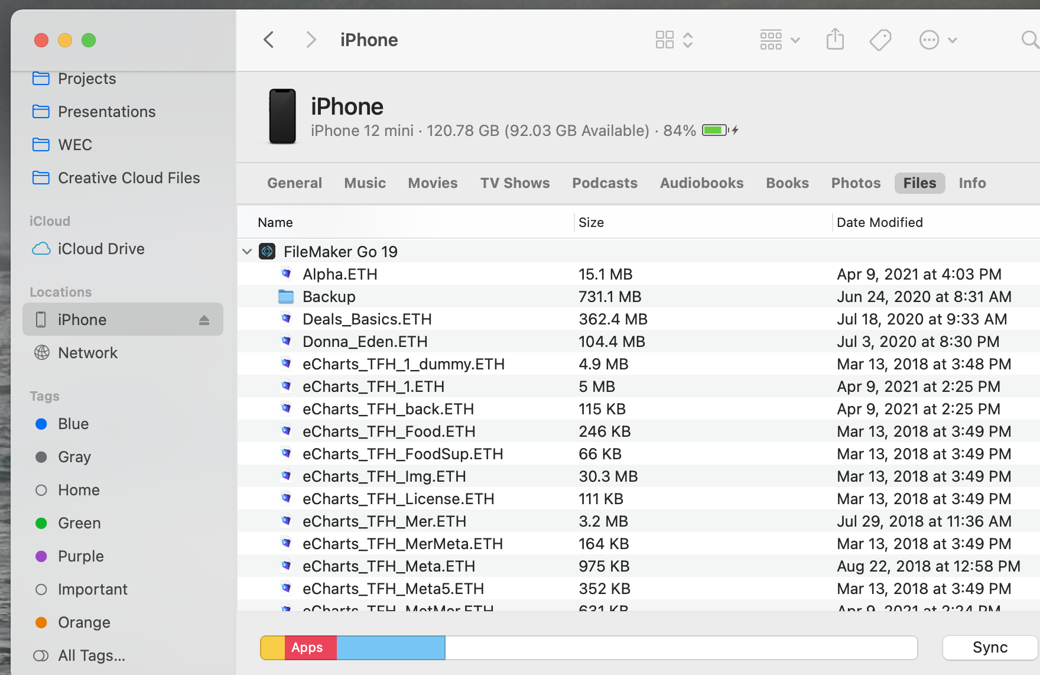Select eCharts_TFH_Img.ETH file
This screenshot has width=1040, height=675.
click(x=638, y=476)
